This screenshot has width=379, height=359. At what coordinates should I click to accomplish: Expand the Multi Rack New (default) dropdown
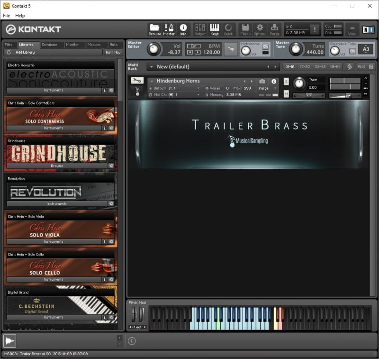point(152,67)
